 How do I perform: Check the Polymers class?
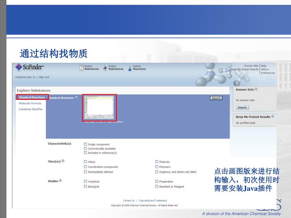click(157, 167)
